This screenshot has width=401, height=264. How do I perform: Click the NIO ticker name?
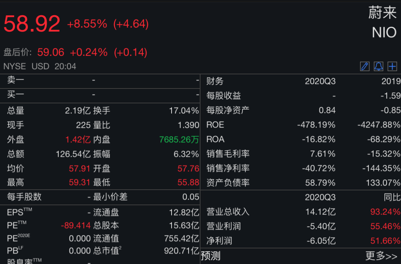pyautogui.click(x=384, y=33)
